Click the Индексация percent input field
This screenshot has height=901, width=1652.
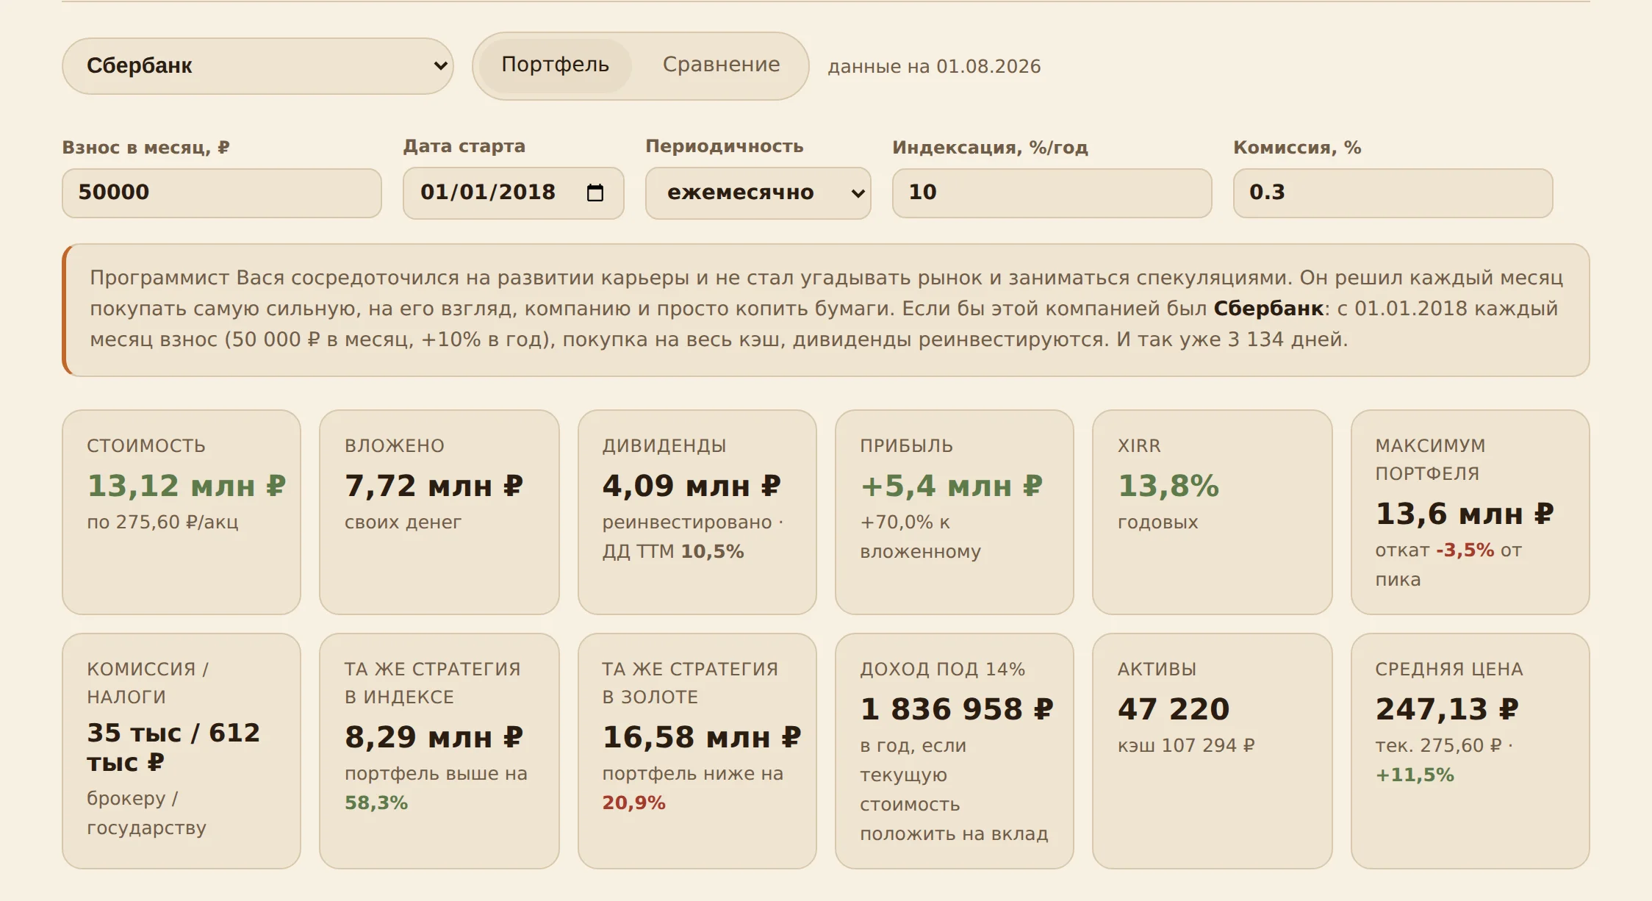(1052, 193)
